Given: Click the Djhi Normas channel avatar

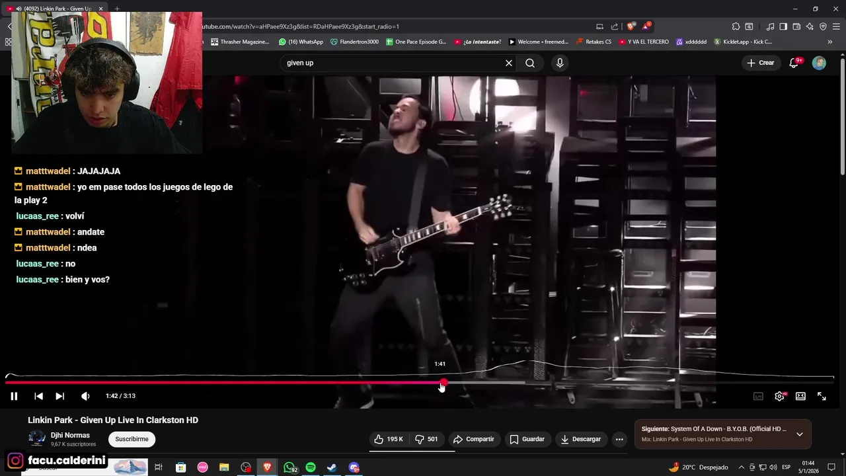Looking at the screenshot, I should click(x=37, y=438).
